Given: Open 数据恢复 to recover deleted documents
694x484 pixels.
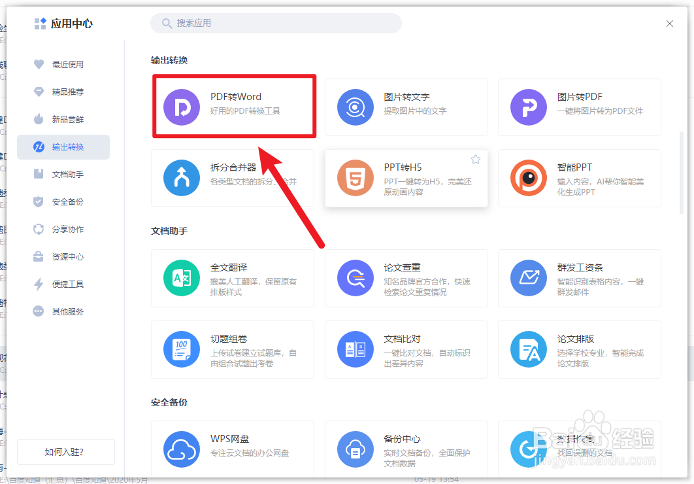Looking at the screenshot, I should [x=579, y=449].
